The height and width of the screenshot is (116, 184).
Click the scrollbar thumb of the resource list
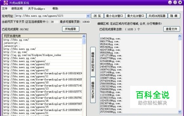click(x=84, y=41)
